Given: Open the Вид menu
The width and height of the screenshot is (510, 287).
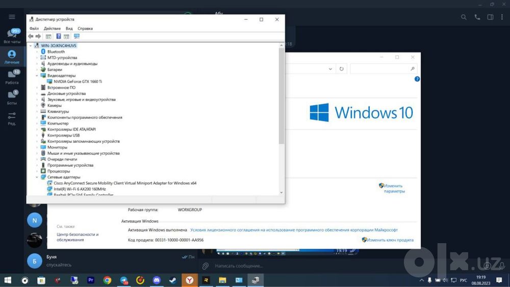Looking at the screenshot, I should point(69,29).
